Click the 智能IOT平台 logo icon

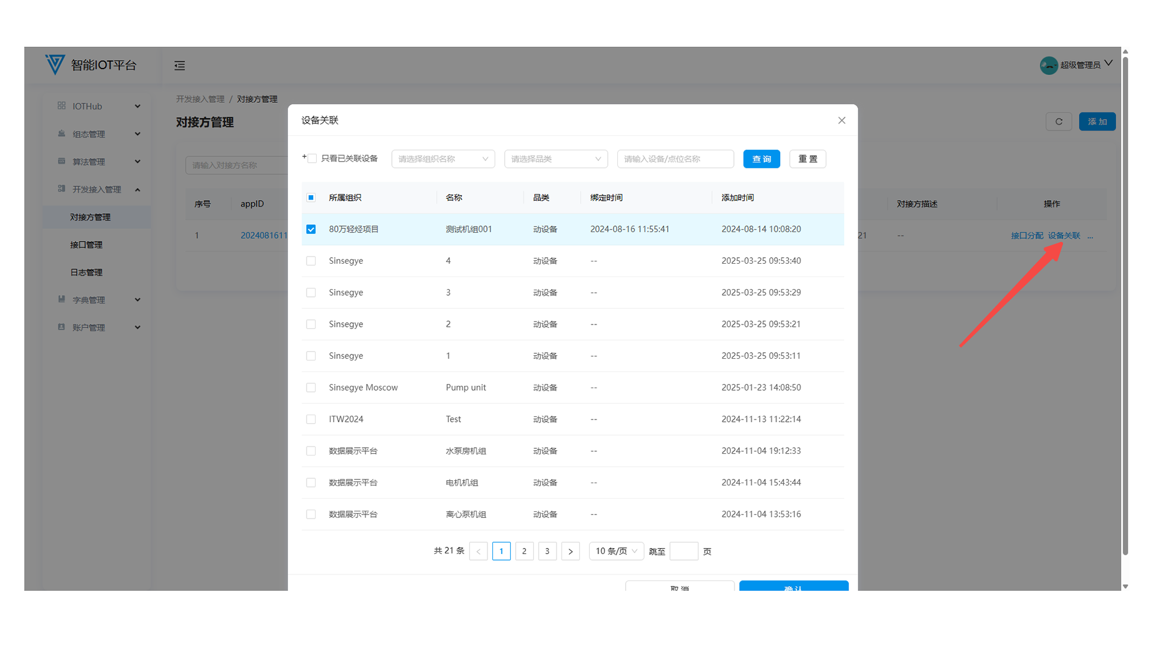point(55,64)
